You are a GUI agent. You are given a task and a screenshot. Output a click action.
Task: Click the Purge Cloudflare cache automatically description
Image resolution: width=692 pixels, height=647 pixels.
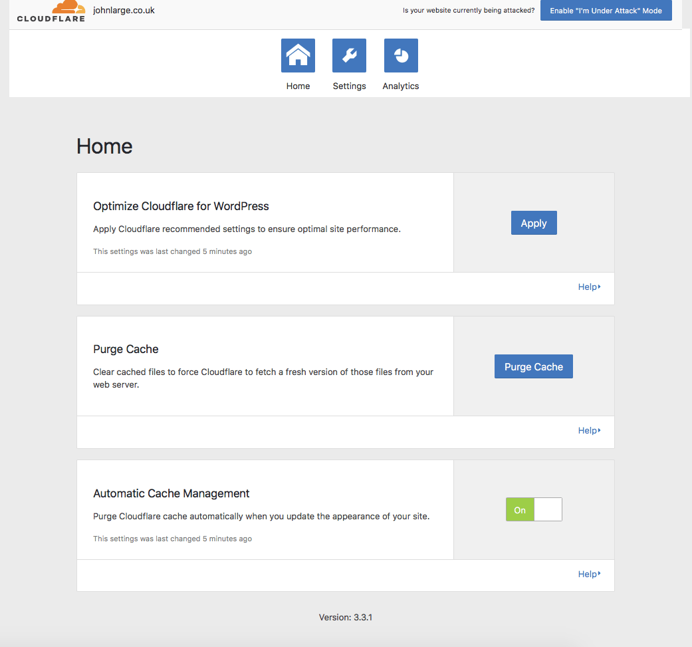261,517
